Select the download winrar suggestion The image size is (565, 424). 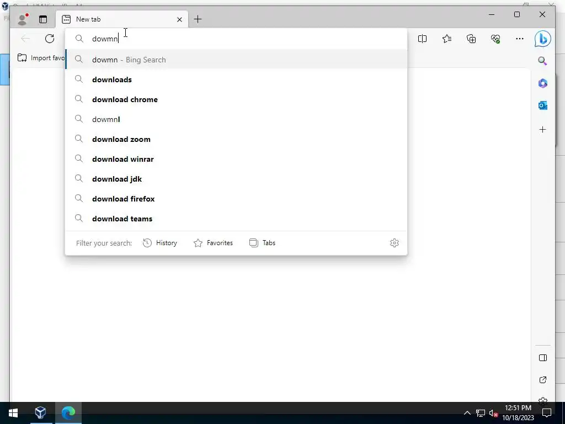click(x=236, y=159)
